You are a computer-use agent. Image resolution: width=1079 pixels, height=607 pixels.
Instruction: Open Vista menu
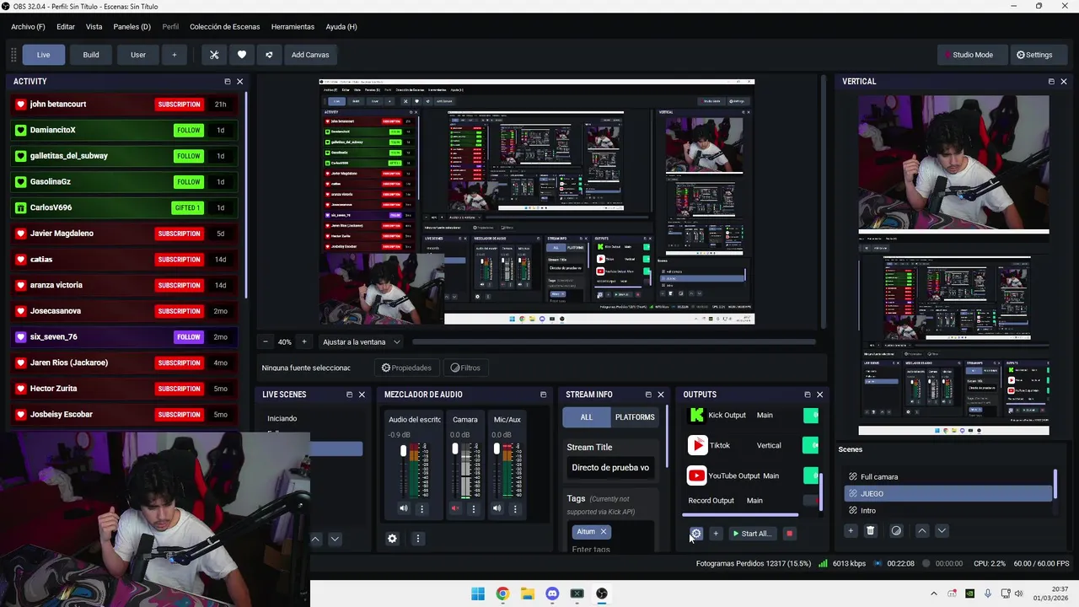[94, 27]
